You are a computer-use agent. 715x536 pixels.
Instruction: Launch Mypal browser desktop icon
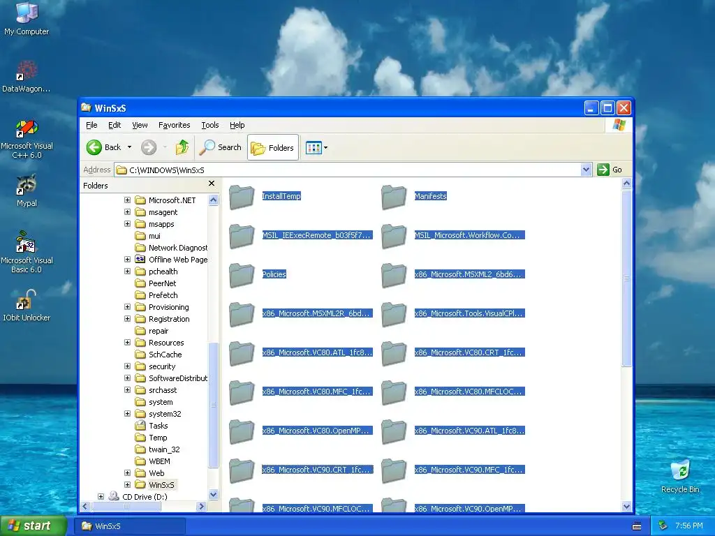coord(27,191)
